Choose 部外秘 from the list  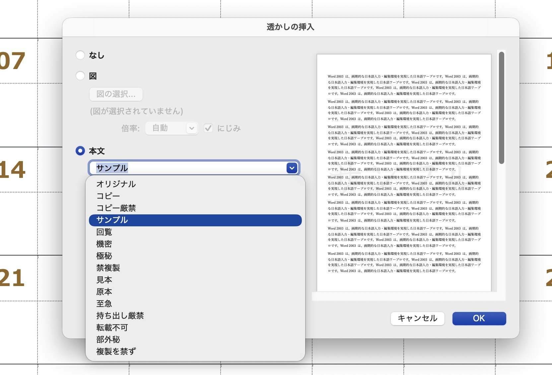click(195, 339)
